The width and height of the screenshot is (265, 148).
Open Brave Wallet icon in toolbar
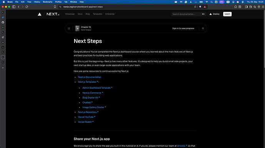coord(251,7)
